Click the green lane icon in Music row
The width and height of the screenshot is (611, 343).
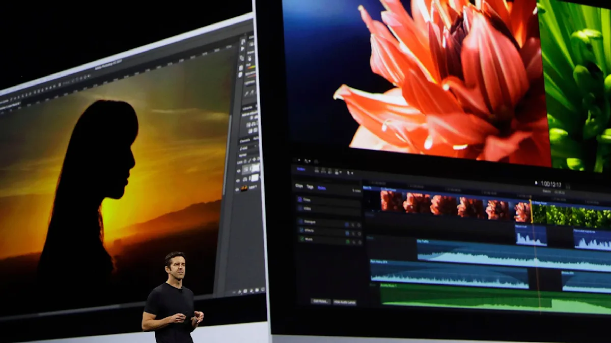pos(348,241)
